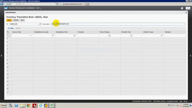Screen dimensions: 192x108
Task: Open the lookup icon beside the ID field
Action: click(40, 24)
